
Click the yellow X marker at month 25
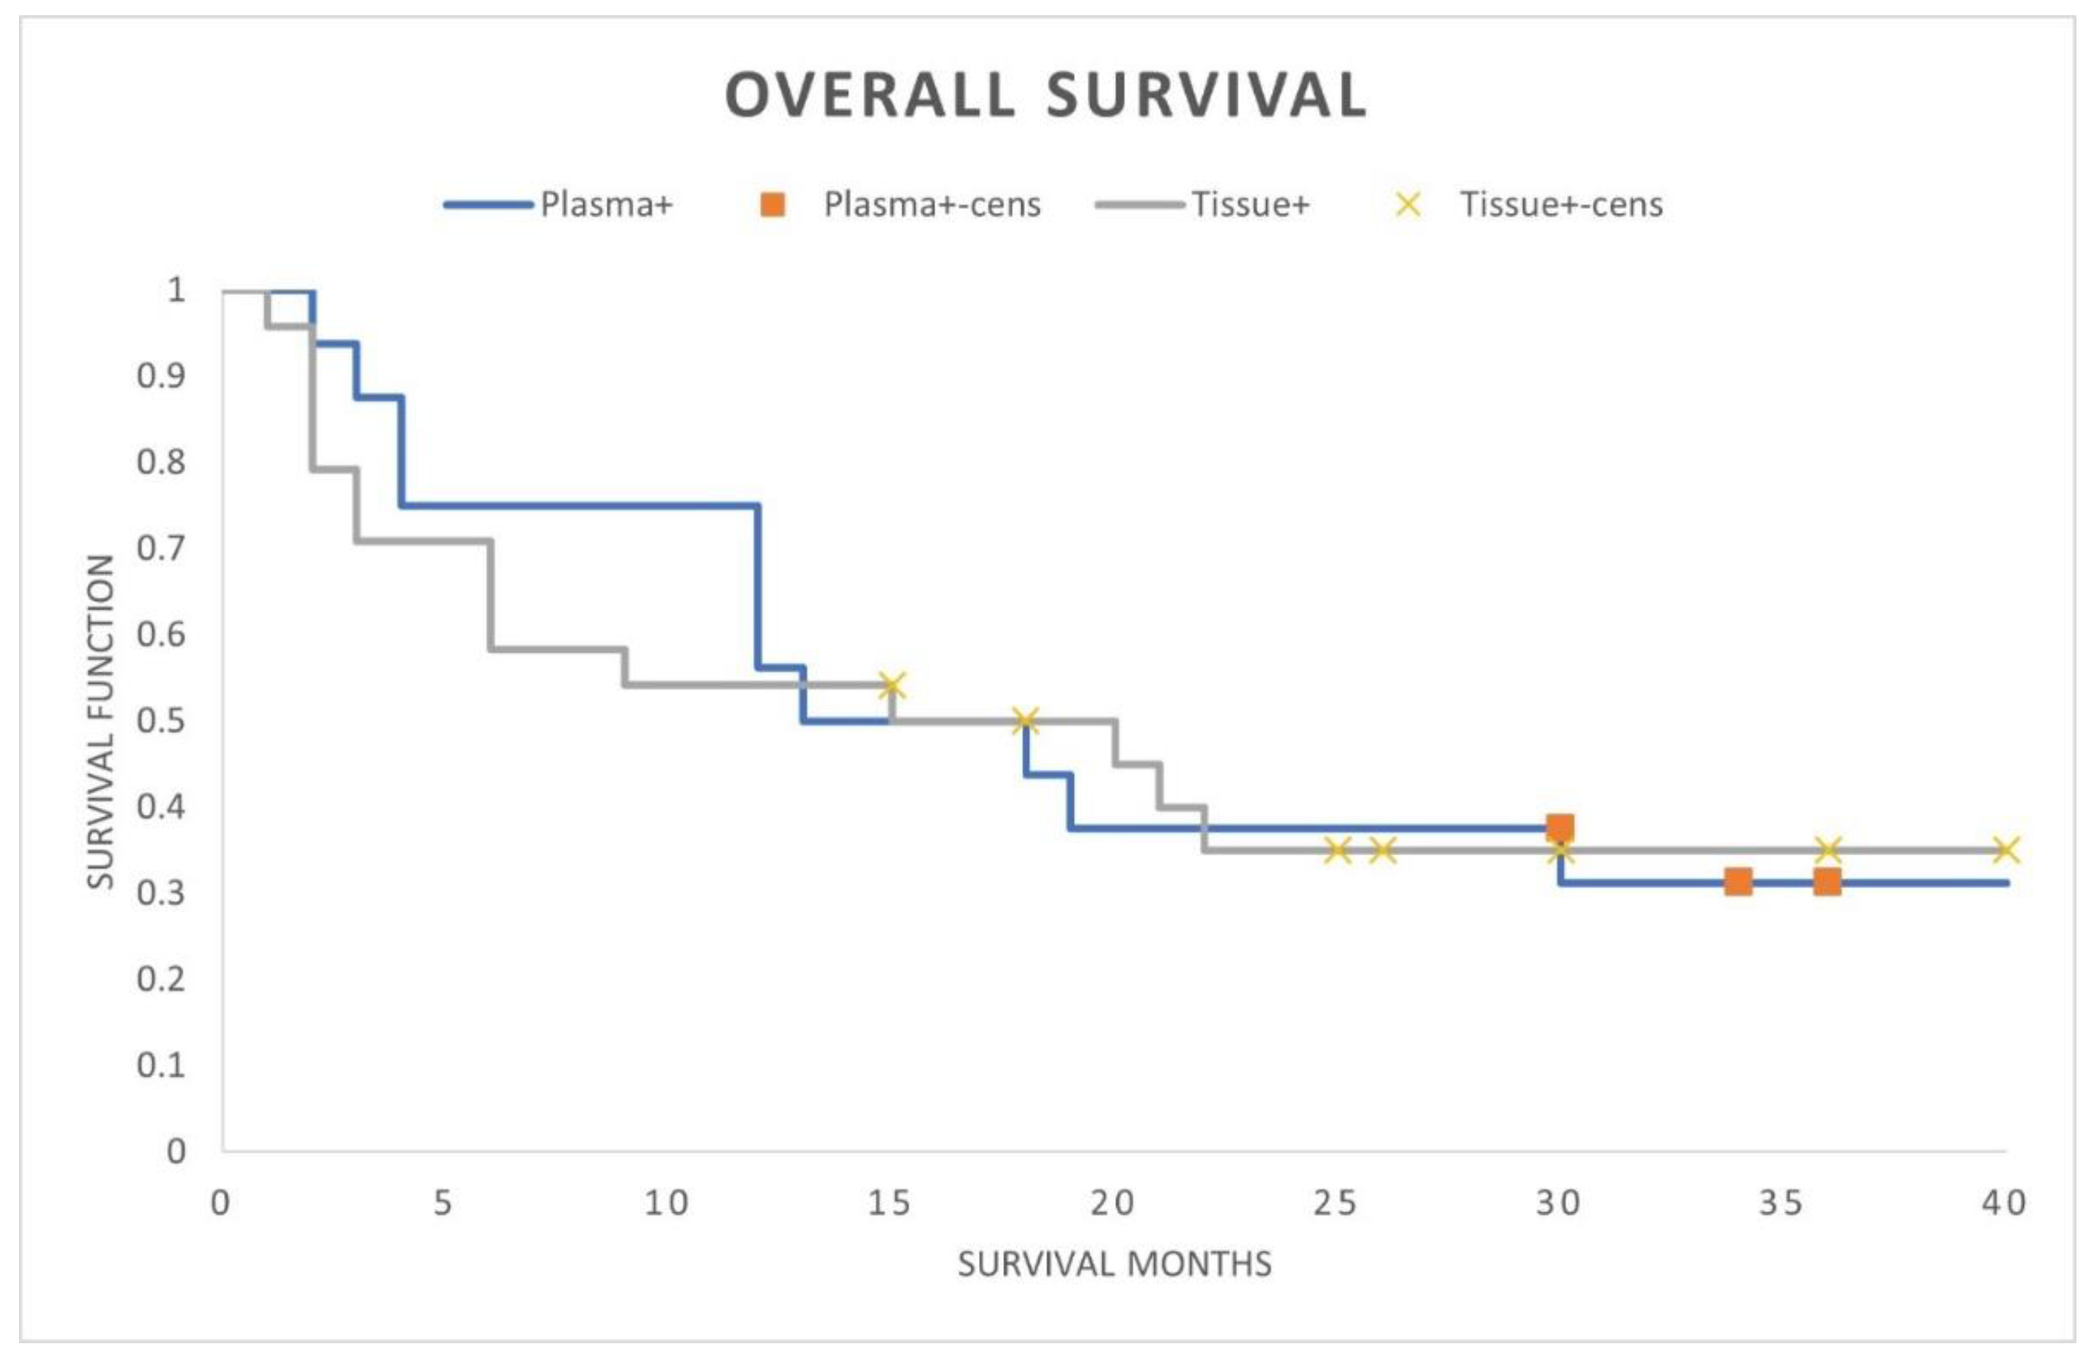pos(1337,850)
